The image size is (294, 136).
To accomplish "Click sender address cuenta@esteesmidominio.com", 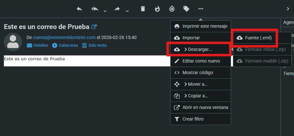I will 64,37.
